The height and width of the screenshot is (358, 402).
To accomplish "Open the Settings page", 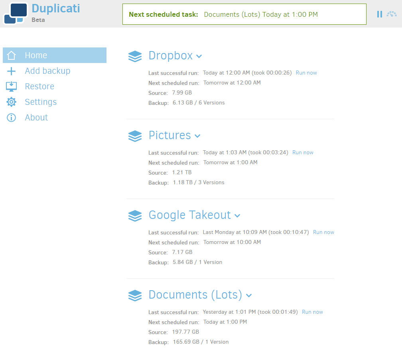I will coord(41,102).
